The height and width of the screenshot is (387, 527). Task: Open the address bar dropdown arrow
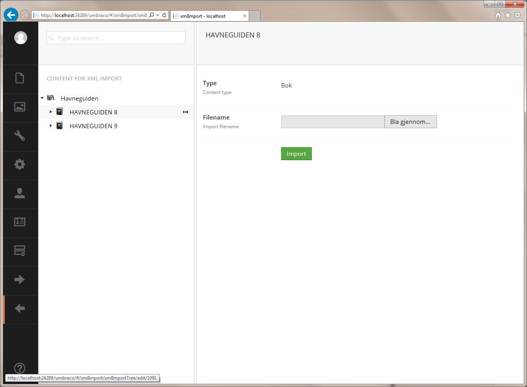point(158,15)
